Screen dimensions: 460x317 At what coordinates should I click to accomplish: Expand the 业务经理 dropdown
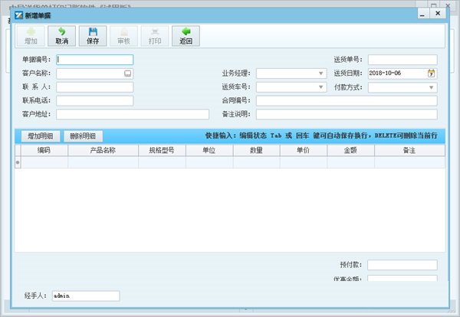[x=320, y=74]
